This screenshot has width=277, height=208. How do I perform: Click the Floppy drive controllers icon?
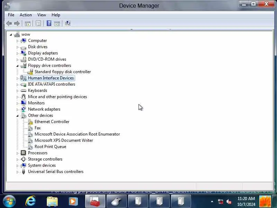click(x=23, y=66)
